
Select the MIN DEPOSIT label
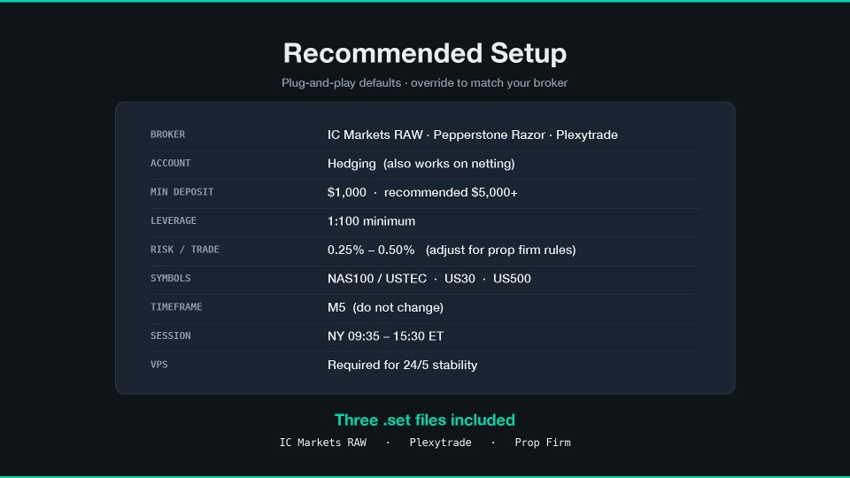[x=182, y=192]
